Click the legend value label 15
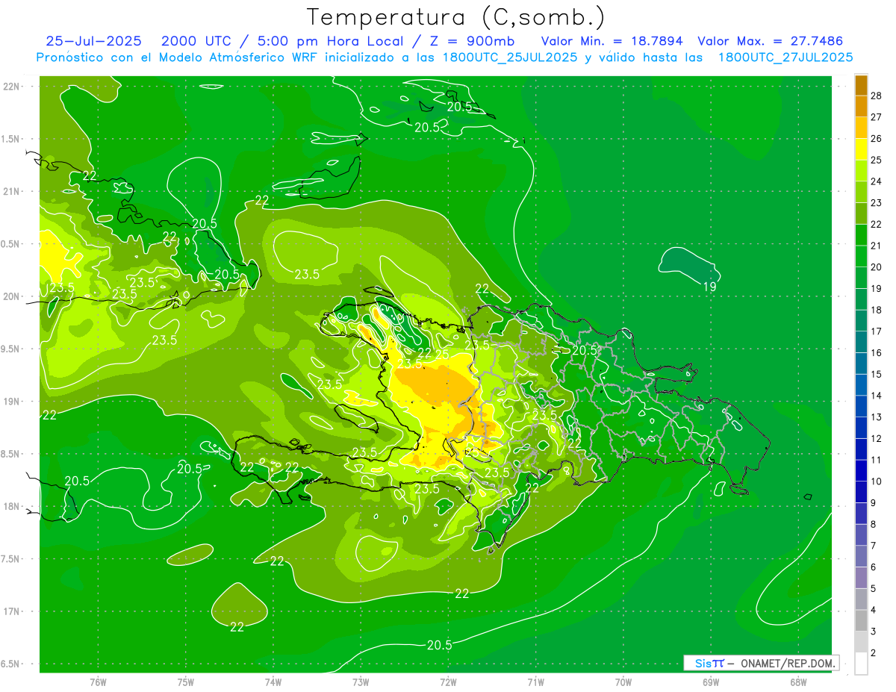Viewport: 896px width, 692px height. (x=877, y=374)
